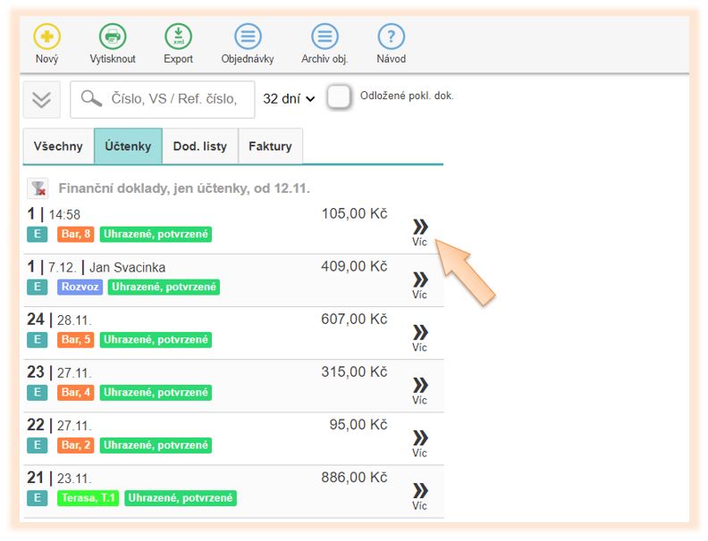Click the Rozvoz tag on Jan Svacinka receipt
Viewport: 708px width, 541px height.
click(80, 287)
